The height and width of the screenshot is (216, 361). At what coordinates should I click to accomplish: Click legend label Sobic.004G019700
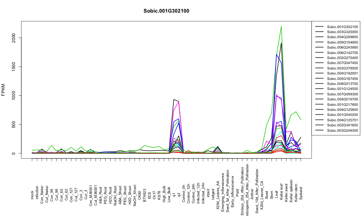click(x=342, y=99)
